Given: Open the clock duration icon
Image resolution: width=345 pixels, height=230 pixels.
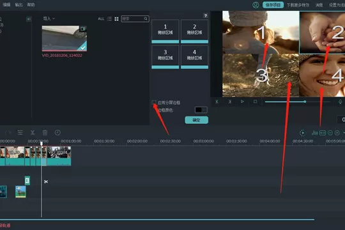Looking at the screenshot, I should pos(57,132).
